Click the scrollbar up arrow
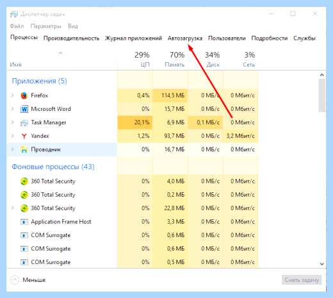Viewport: 333px width, 298px height. click(x=322, y=75)
